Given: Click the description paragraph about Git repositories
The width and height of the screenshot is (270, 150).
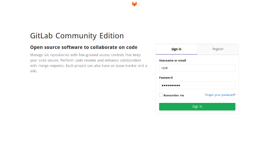Looking at the screenshot, I should [88, 63].
